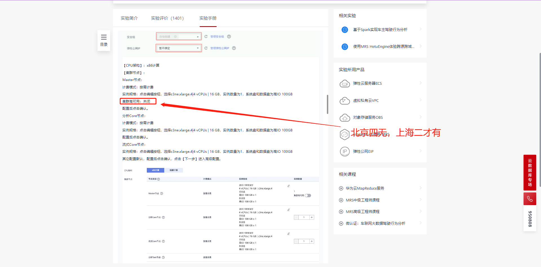The image size is (541, 267).
Task: Select the 鲲鹏计算 tab
Action: point(174,170)
